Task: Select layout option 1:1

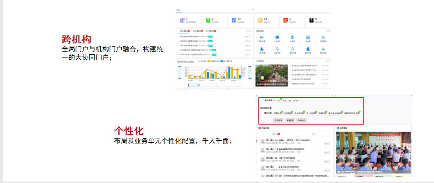Action: 279,101
